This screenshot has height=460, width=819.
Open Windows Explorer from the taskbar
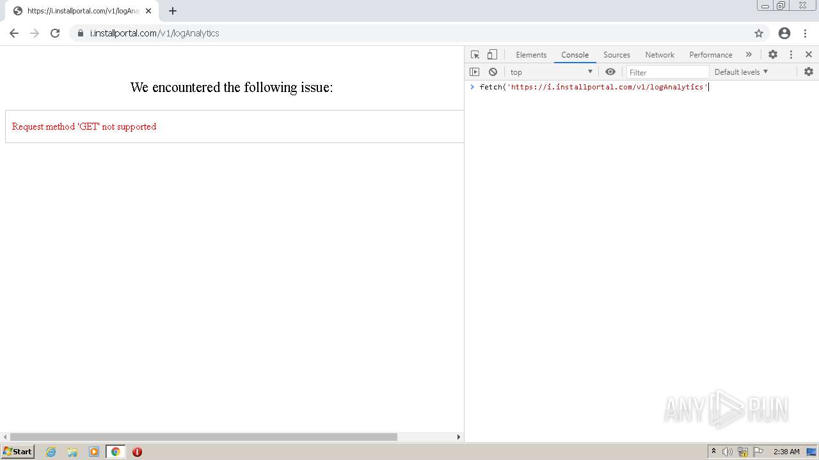tap(72, 452)
